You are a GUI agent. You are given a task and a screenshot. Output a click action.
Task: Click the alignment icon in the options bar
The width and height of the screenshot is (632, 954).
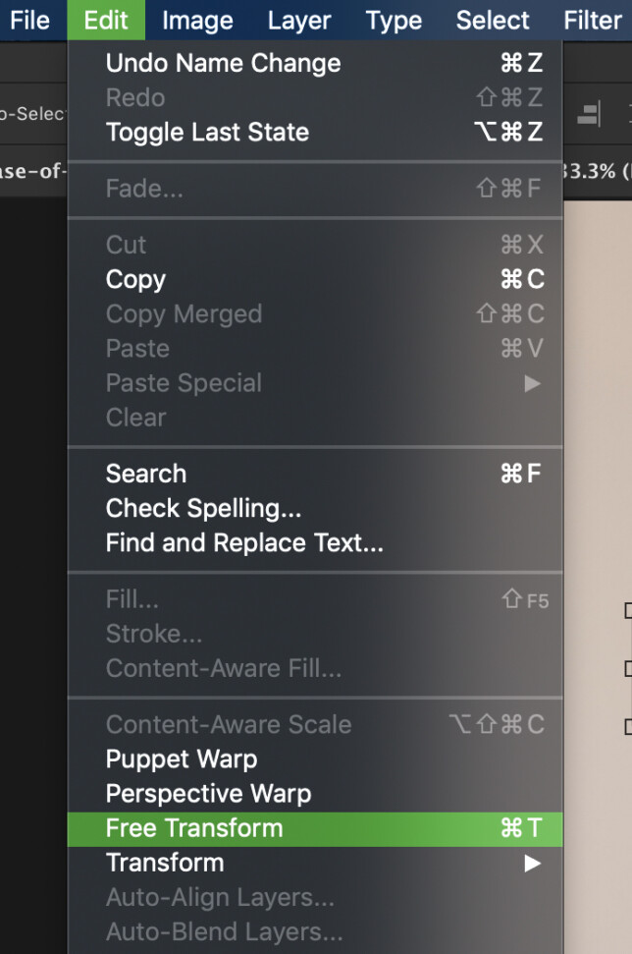(x=588, y=114)
